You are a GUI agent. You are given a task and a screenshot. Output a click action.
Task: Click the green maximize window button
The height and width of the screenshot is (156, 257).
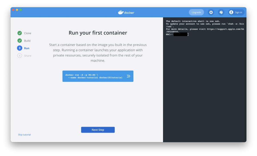click(21, 10)
